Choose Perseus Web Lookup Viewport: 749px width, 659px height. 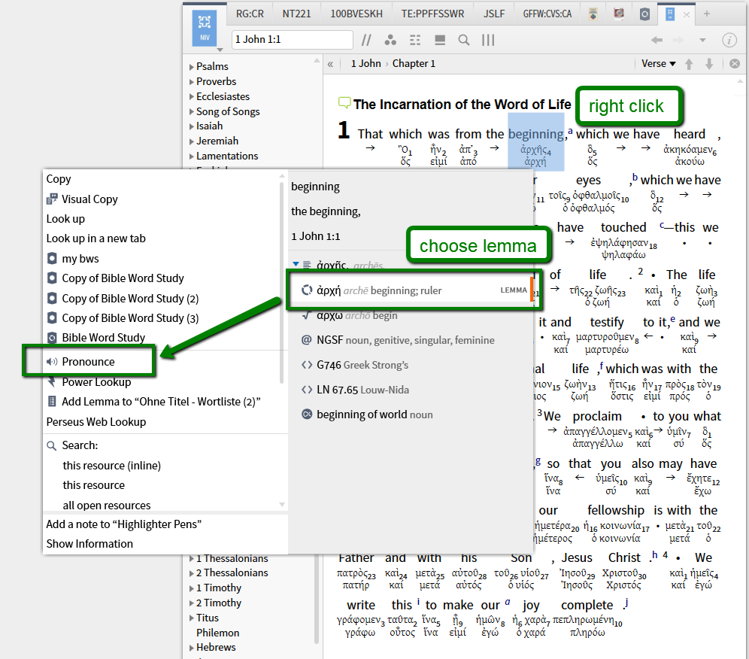click(x=96, y=422)
